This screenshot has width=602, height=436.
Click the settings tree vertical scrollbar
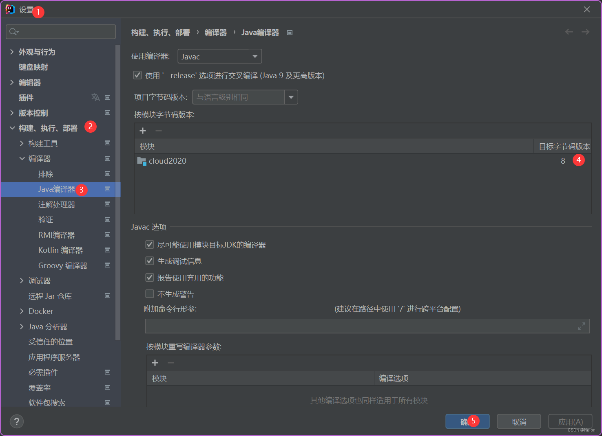coord(118,192)
